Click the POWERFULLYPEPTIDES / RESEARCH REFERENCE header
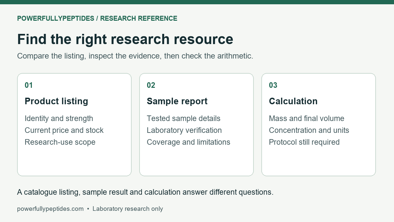This screenshot has width=394, height=222. point(97,18)
